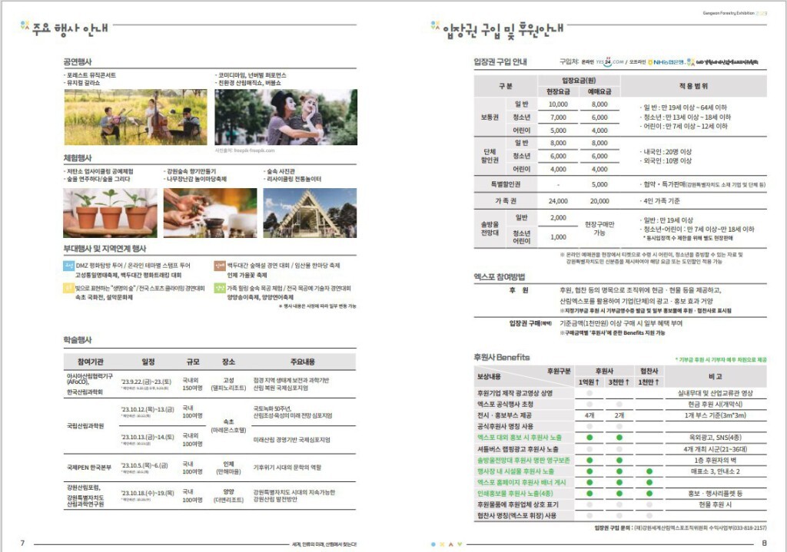The height and width of the screenshot is (552, 787).
Task: Select the '체험행사' section title
Action: click(78, 158)
